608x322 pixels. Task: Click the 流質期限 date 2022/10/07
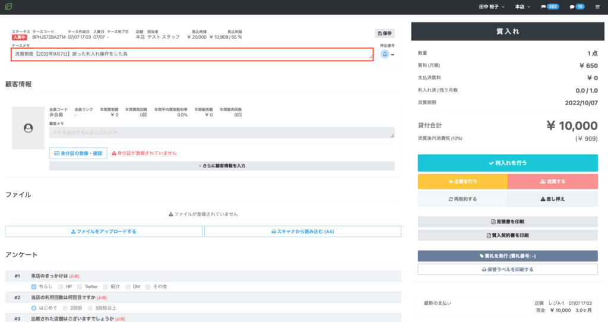pos(581,103)
